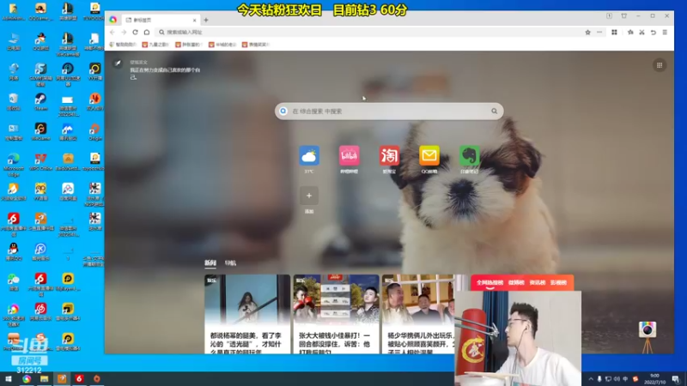Open the news card about 杨少华
Viewport: 687px width, 386px height.
[x=418, y=314]
